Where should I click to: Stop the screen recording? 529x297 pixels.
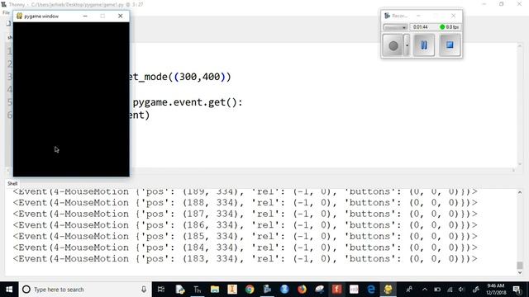pos(450,45)
